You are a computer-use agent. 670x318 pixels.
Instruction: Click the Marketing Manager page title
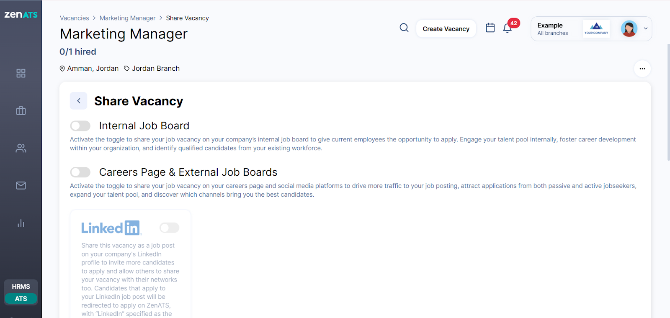coord(124,34)
